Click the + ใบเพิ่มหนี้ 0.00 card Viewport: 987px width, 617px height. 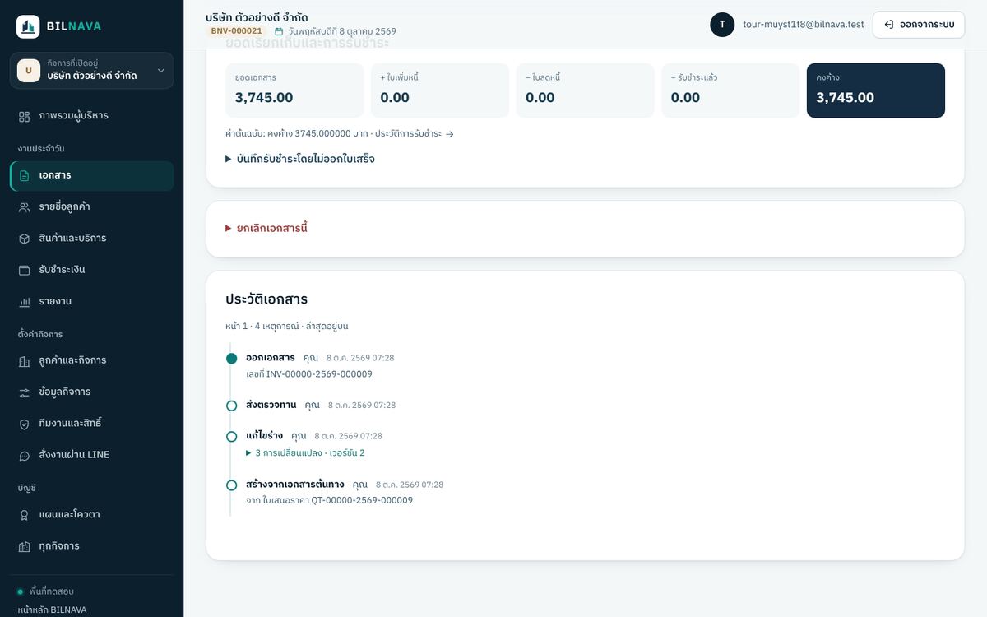(x=440, y=90)
